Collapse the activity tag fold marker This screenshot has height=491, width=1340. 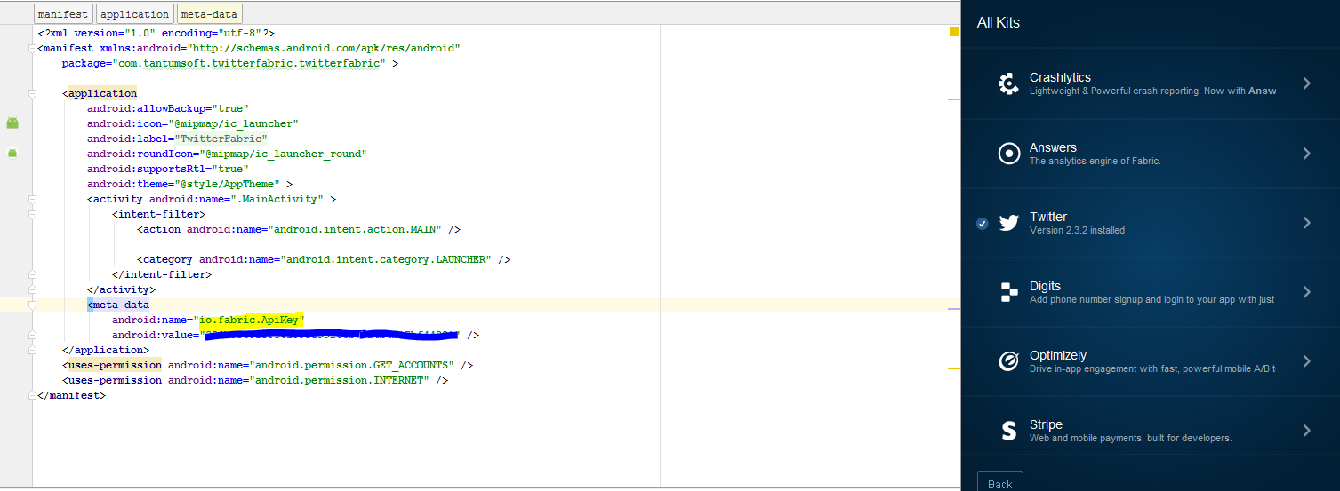click(x=32, y=199)
